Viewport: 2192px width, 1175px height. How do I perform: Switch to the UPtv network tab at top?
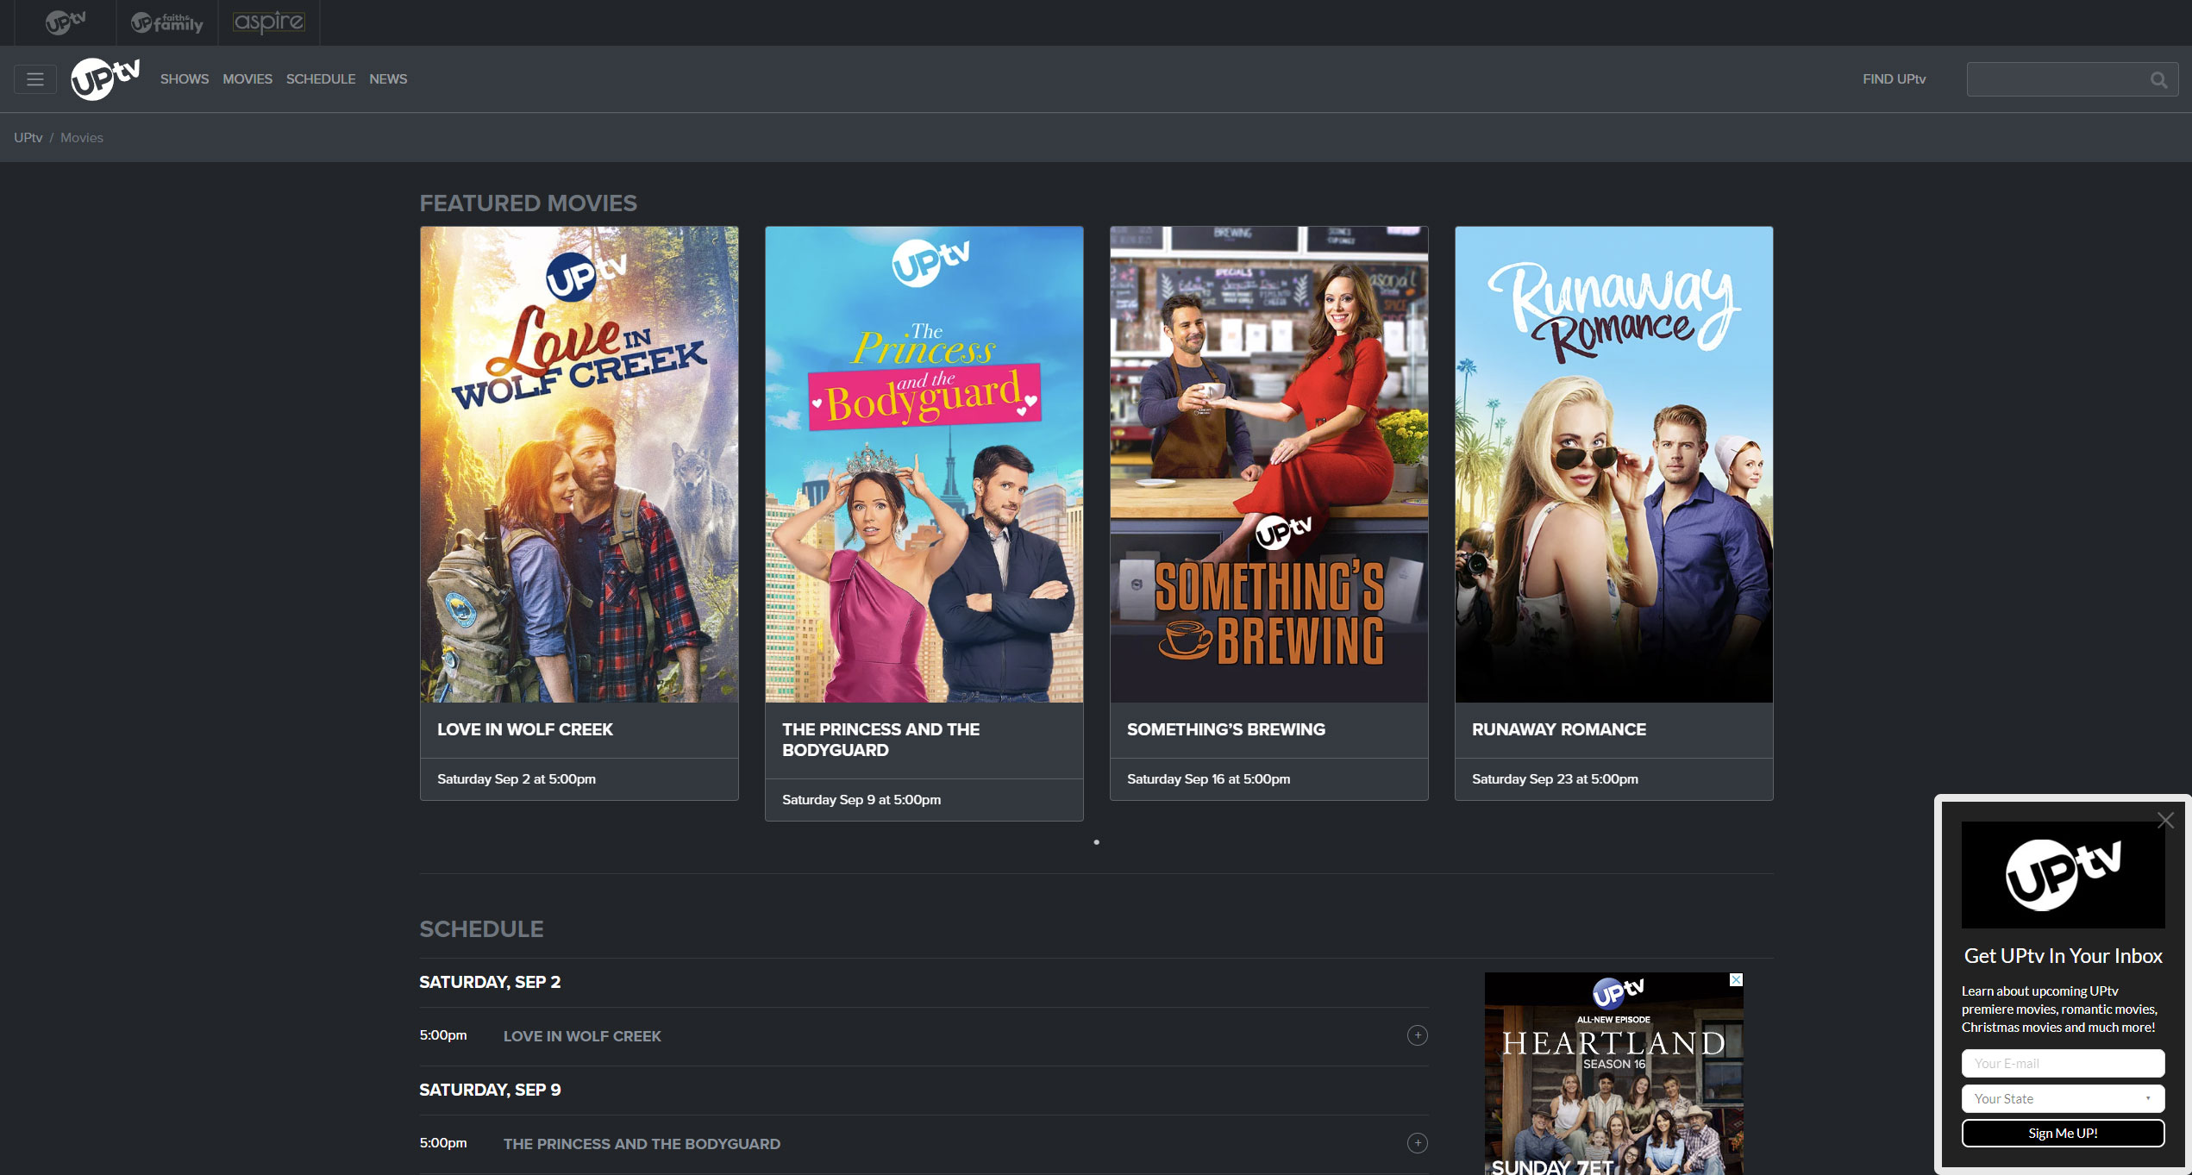point(66,22)
